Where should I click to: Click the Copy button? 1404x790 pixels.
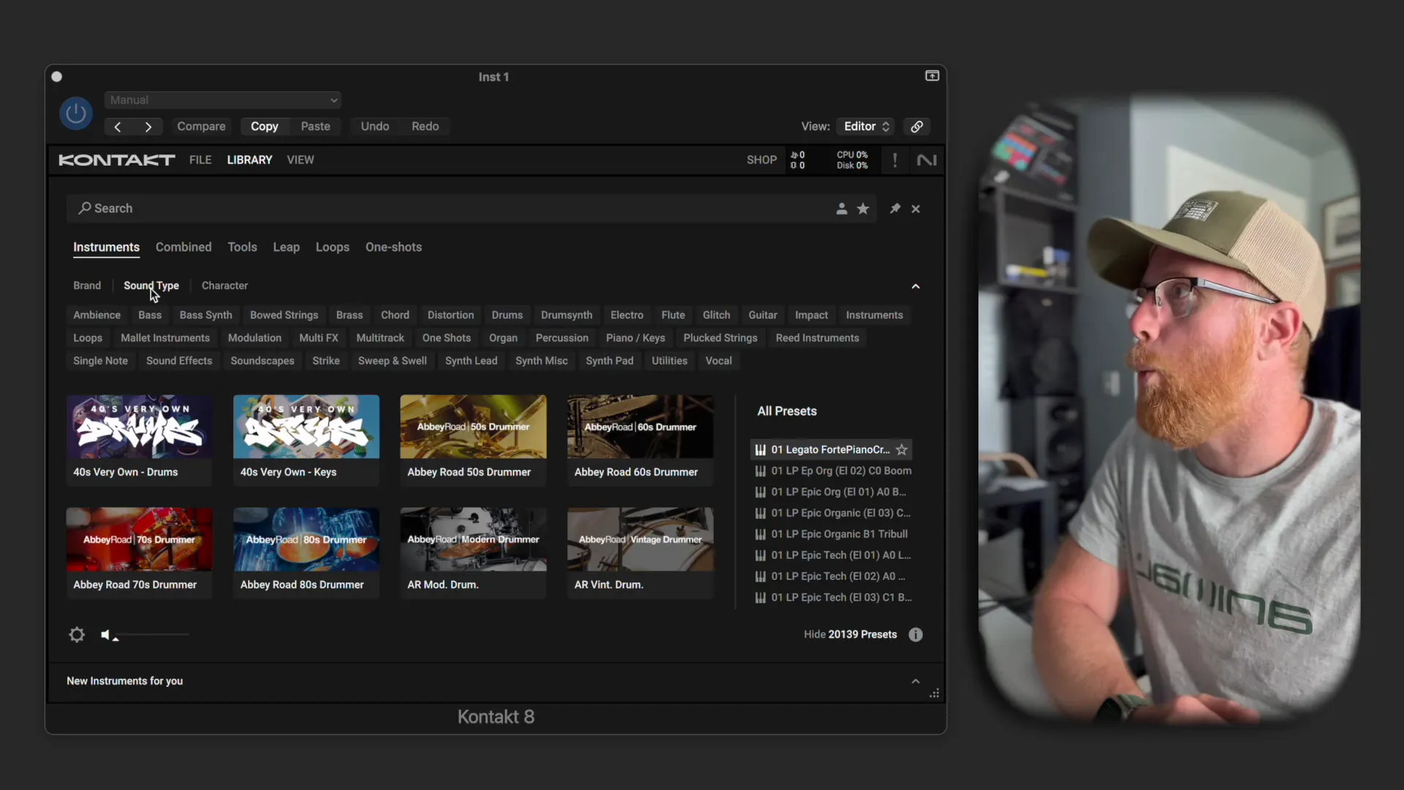pyautogui.click(x=264, y=127)
